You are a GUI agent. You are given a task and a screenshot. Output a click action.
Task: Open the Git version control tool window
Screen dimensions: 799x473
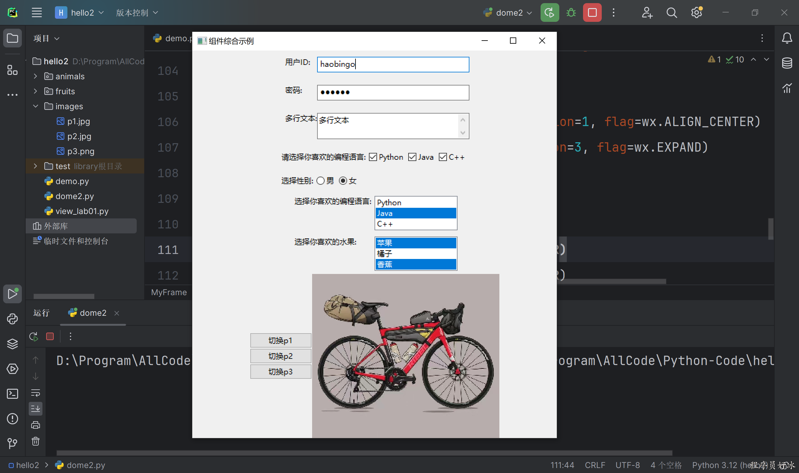pyautogui.click(x=12, y=443)
